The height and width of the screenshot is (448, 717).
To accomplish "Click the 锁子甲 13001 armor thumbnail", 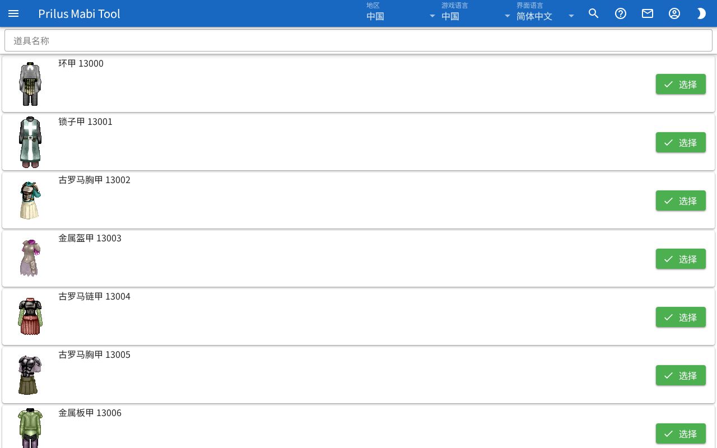I will coord(30,142).
